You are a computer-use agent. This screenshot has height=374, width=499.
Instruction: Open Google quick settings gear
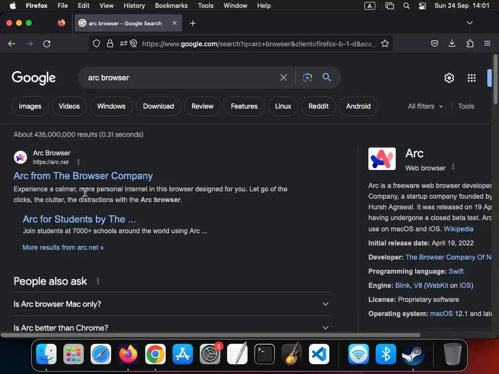[x=449, y=78]
